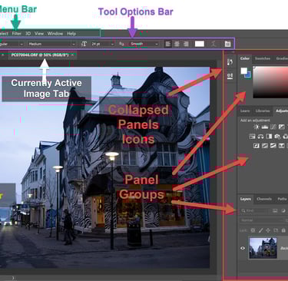The height and width of the screenshot is (281, 288).
Task: Click the top collapsed panel icon
Action: point(230,62)
